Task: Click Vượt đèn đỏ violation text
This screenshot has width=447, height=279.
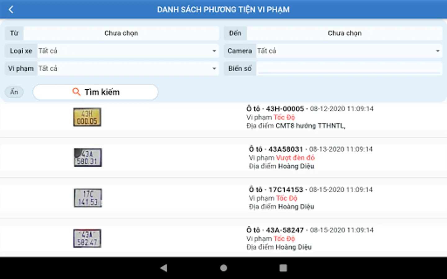Action: (x=295, y=158)
